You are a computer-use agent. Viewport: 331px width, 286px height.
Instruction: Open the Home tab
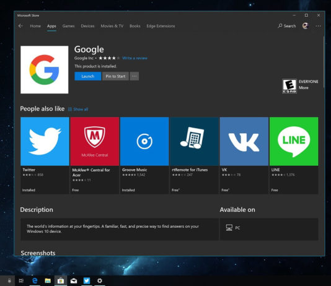click(x=35, y=26)
